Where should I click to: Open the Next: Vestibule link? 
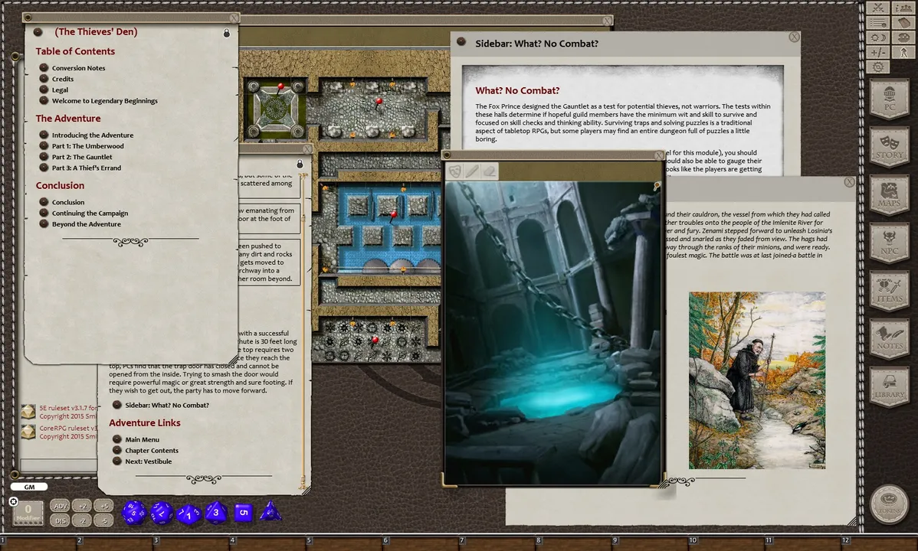pos(148,461)
